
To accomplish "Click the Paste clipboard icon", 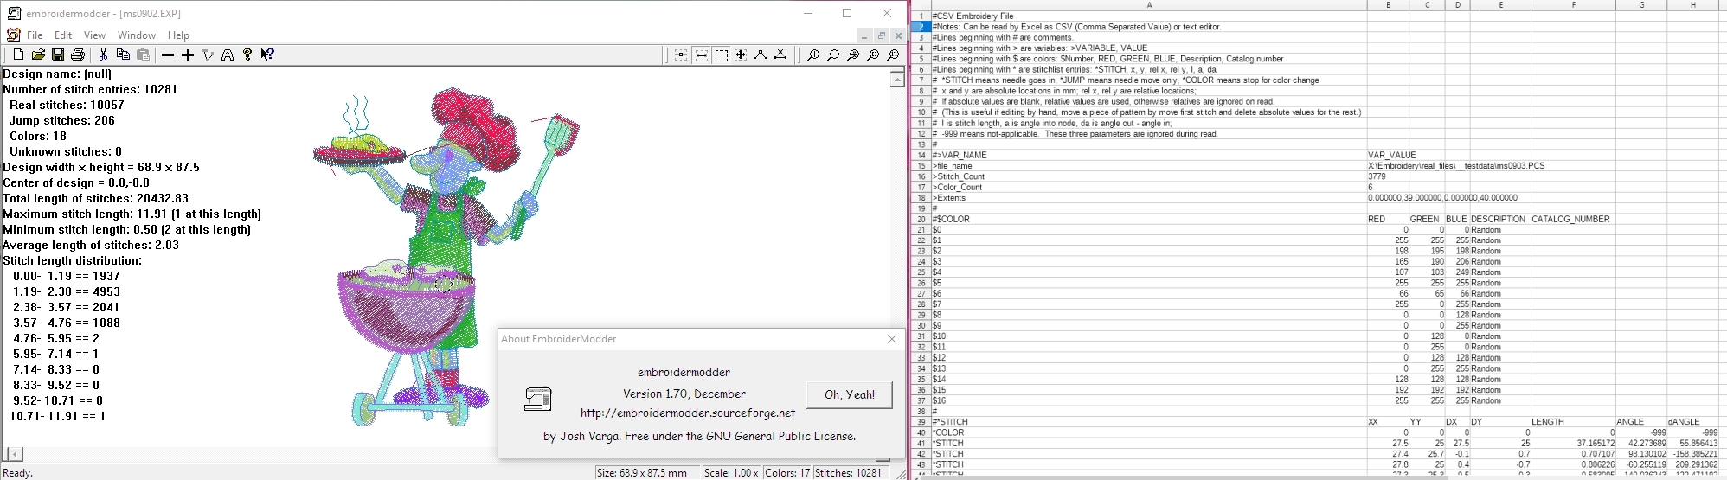I will point(143,54).
